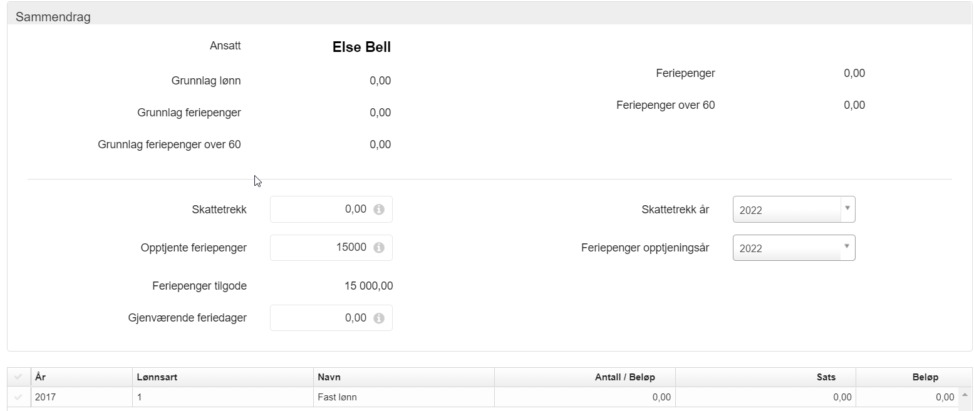Sort table by År column header

(x=41, y=377)
